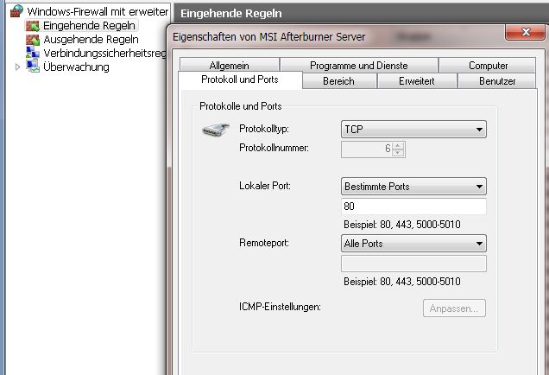Click the Eingehende Regeln icon in tree
The height and width of the screenshot is (375, 549).
tap(33, 26)
